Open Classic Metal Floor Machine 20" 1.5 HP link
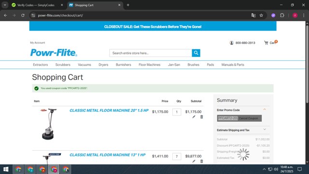The height and width of the screenshot is (174, 309). tap(109, 111)
